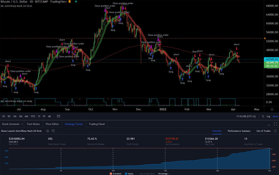Click the 42349.79 current price label
Viewport: 279px width, 175px height.
pos(272,62)
